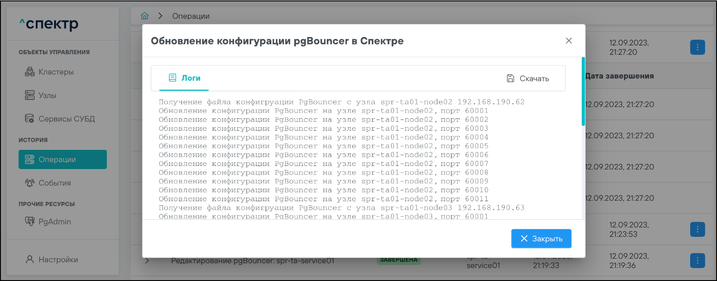
Task: Click the dialog's teal vertical scrollbar
Action: click(583, 91)
